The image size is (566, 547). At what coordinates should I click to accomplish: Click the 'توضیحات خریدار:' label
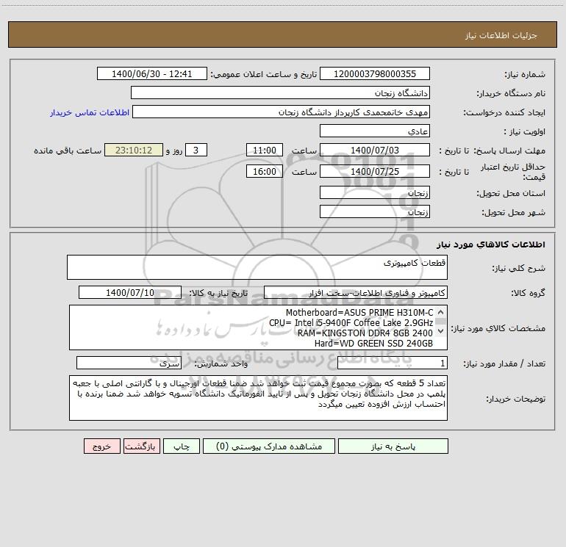click(515, 399)
